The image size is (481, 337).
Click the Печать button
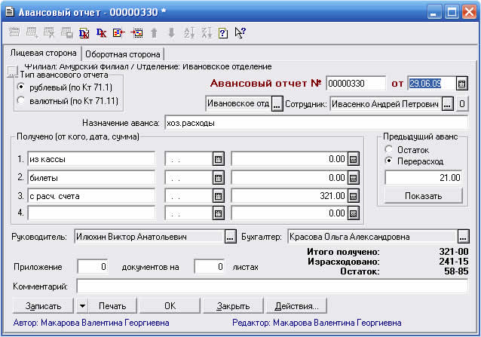pos(112,307)
